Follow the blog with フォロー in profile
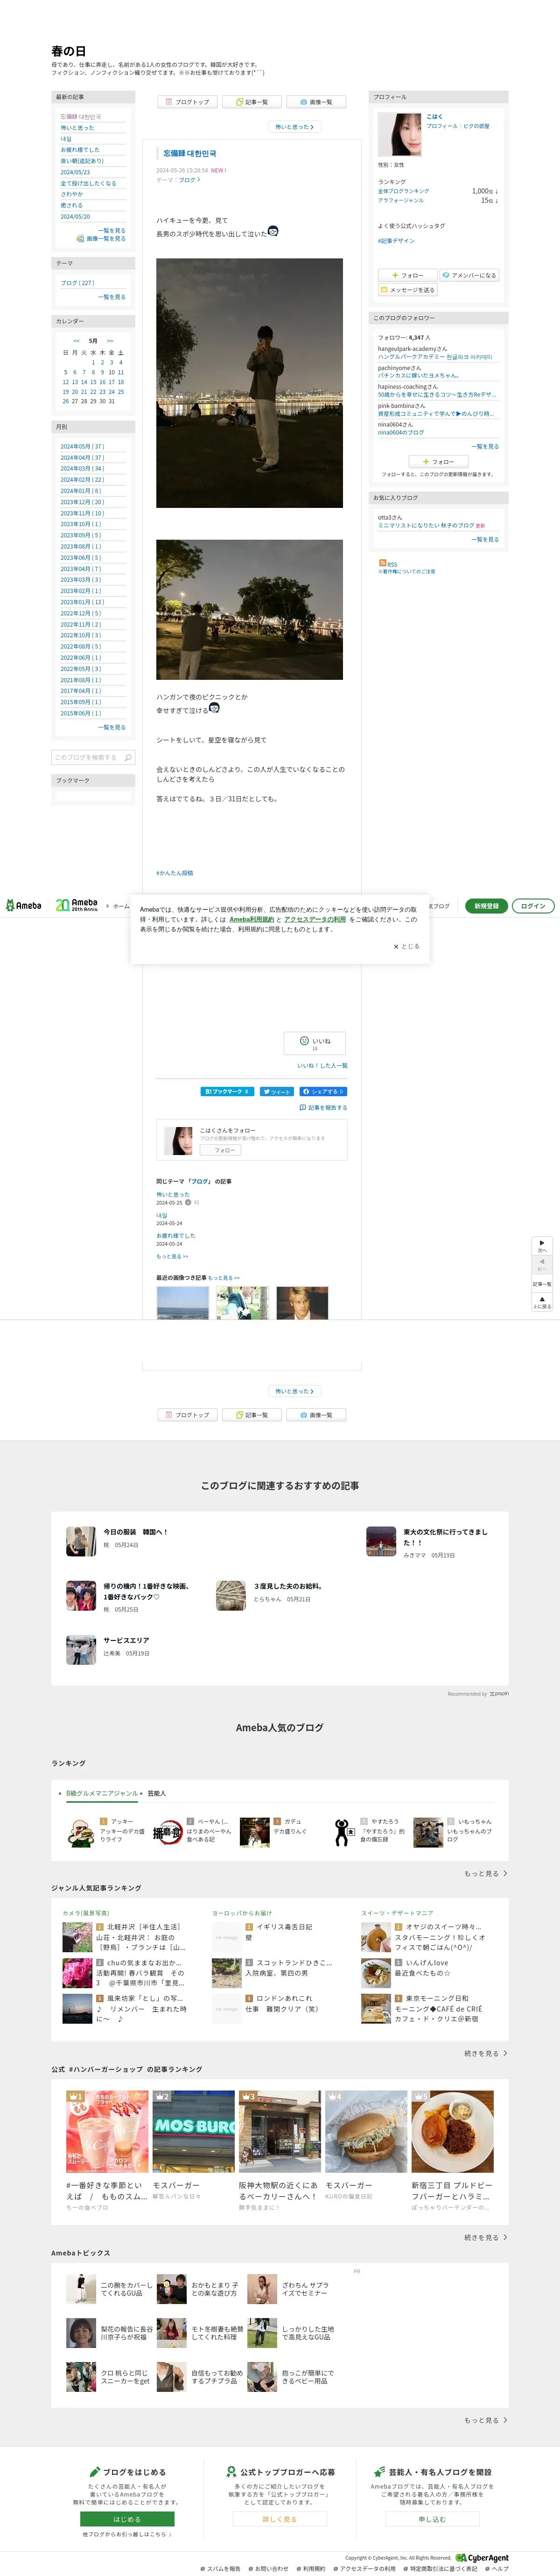560x2576 pixels. (x=407, y=275)
